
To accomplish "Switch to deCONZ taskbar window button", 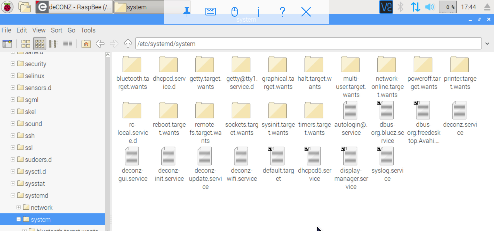I will coord(74,7).
